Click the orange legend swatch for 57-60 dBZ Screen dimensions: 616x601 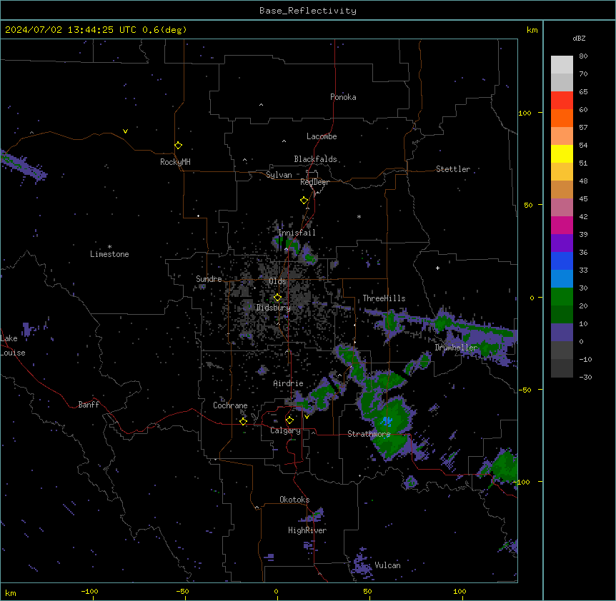pos(562,118)
